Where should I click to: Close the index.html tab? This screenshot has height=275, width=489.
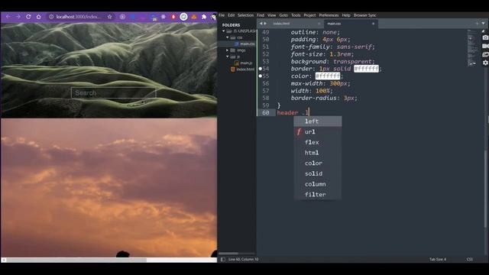319,24
